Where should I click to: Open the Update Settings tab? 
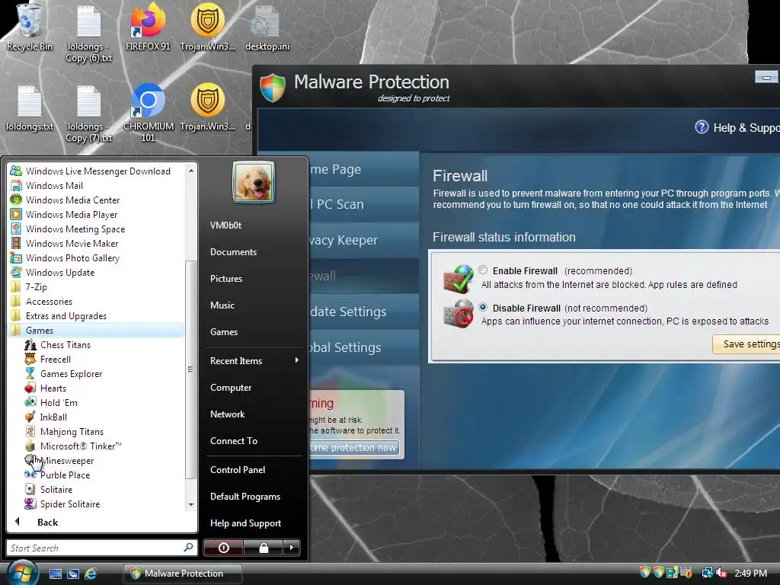[x=363, y=312]
